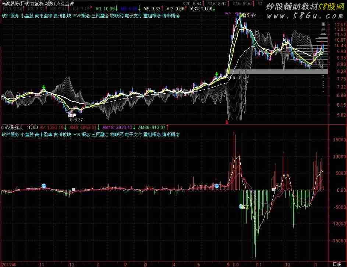This screenshot has width=347, height=267.
Task: Click the 逃顶 top signal label in main chart
Action: click(245, 15)
